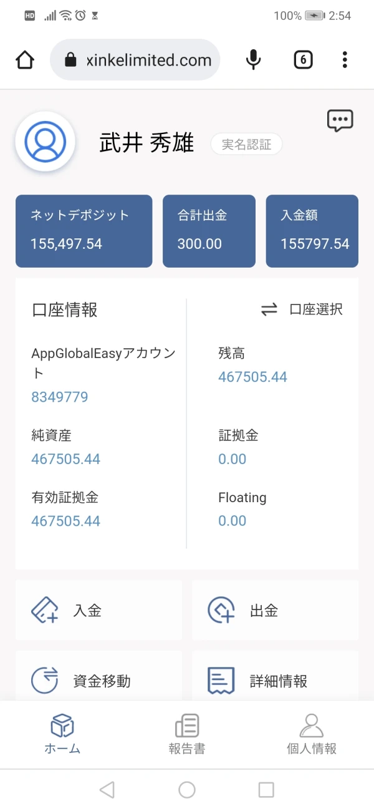Open the browser three-dot menu
This screenshot has height=811, width=374.
[x=345, y=60]
